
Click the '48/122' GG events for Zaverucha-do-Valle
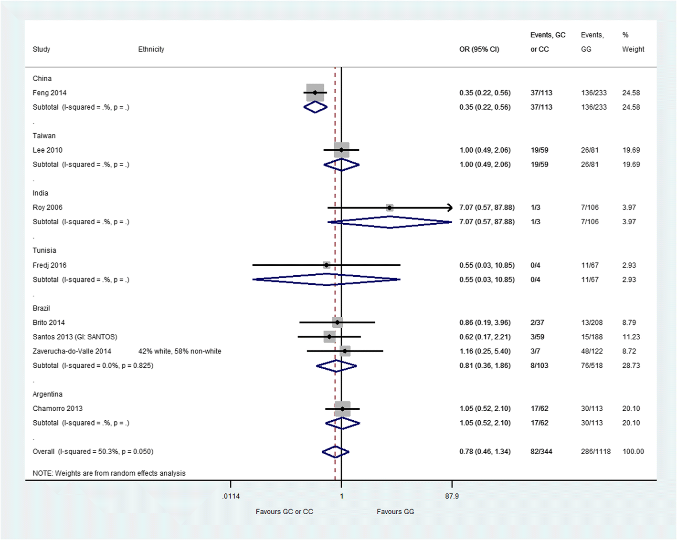[x=592, y=351]
